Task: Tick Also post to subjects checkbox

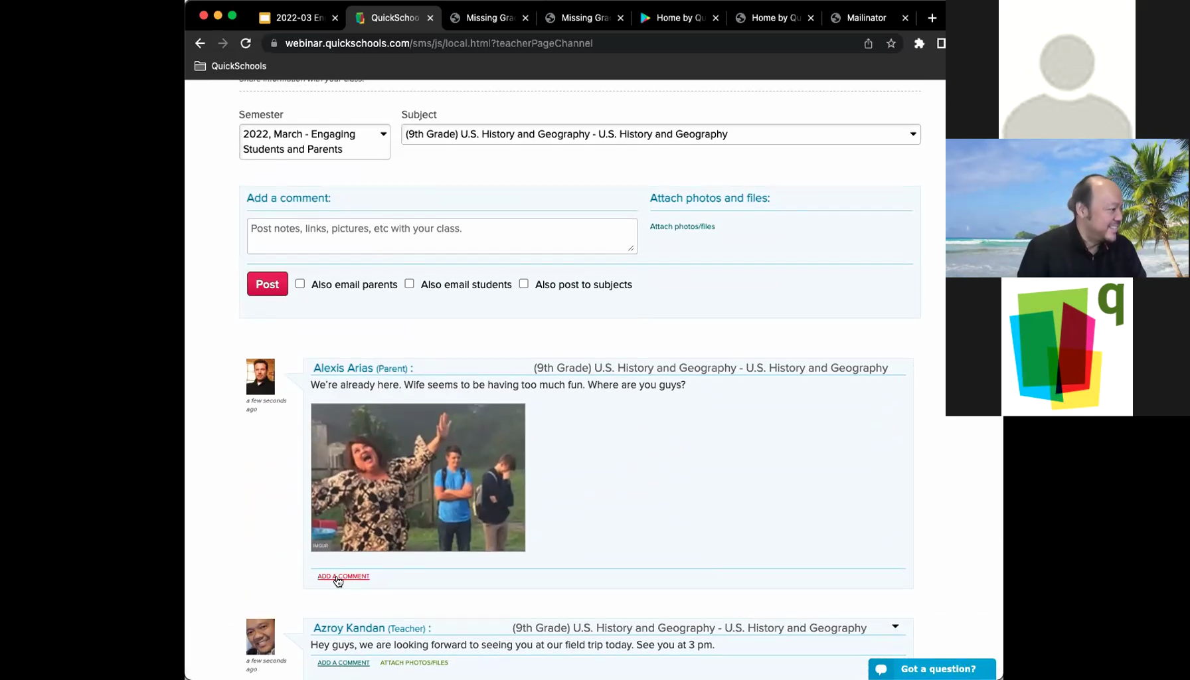Action: pyautogui.click(x=524, y=284)
